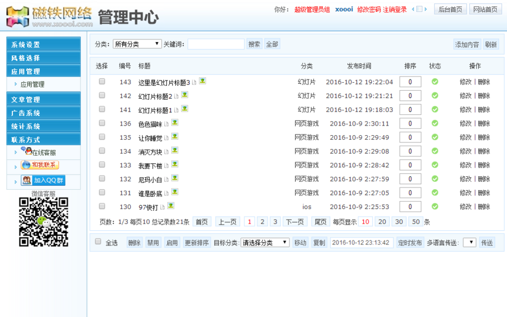The height and width of the screenshot is (317, 507).
Task: Open the 风格选择 sidebar menu
Action: 43,58
